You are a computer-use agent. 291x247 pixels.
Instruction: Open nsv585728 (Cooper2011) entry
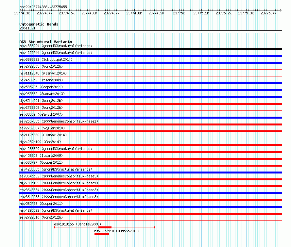(x=41, y=204)
